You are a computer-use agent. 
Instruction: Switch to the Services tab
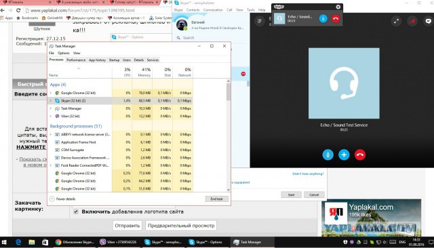tap(153, 60)
